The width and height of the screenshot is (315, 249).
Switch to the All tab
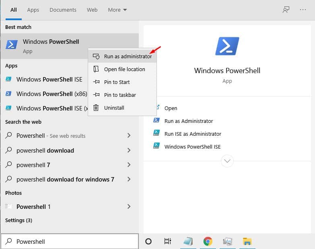pyautogui.click(x=13, y=10)
